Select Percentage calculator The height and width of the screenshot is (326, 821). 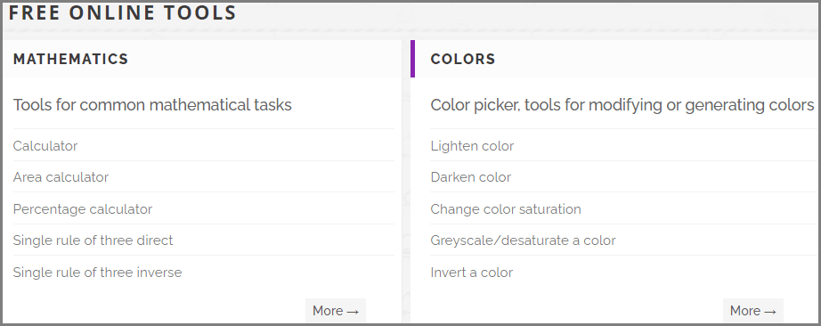click(83, 209)
